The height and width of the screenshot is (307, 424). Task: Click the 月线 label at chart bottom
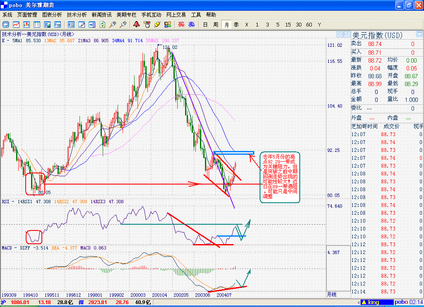(x=332, y=295)
